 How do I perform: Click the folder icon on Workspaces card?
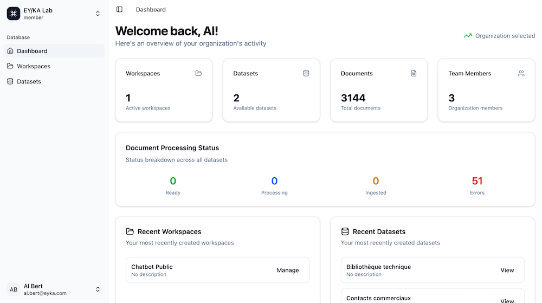pyautogui.click(x=198, y=73)
